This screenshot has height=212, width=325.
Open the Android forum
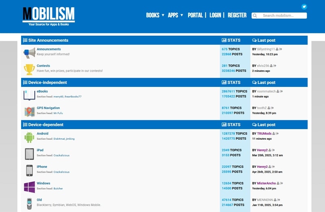(x=43, y=134)
